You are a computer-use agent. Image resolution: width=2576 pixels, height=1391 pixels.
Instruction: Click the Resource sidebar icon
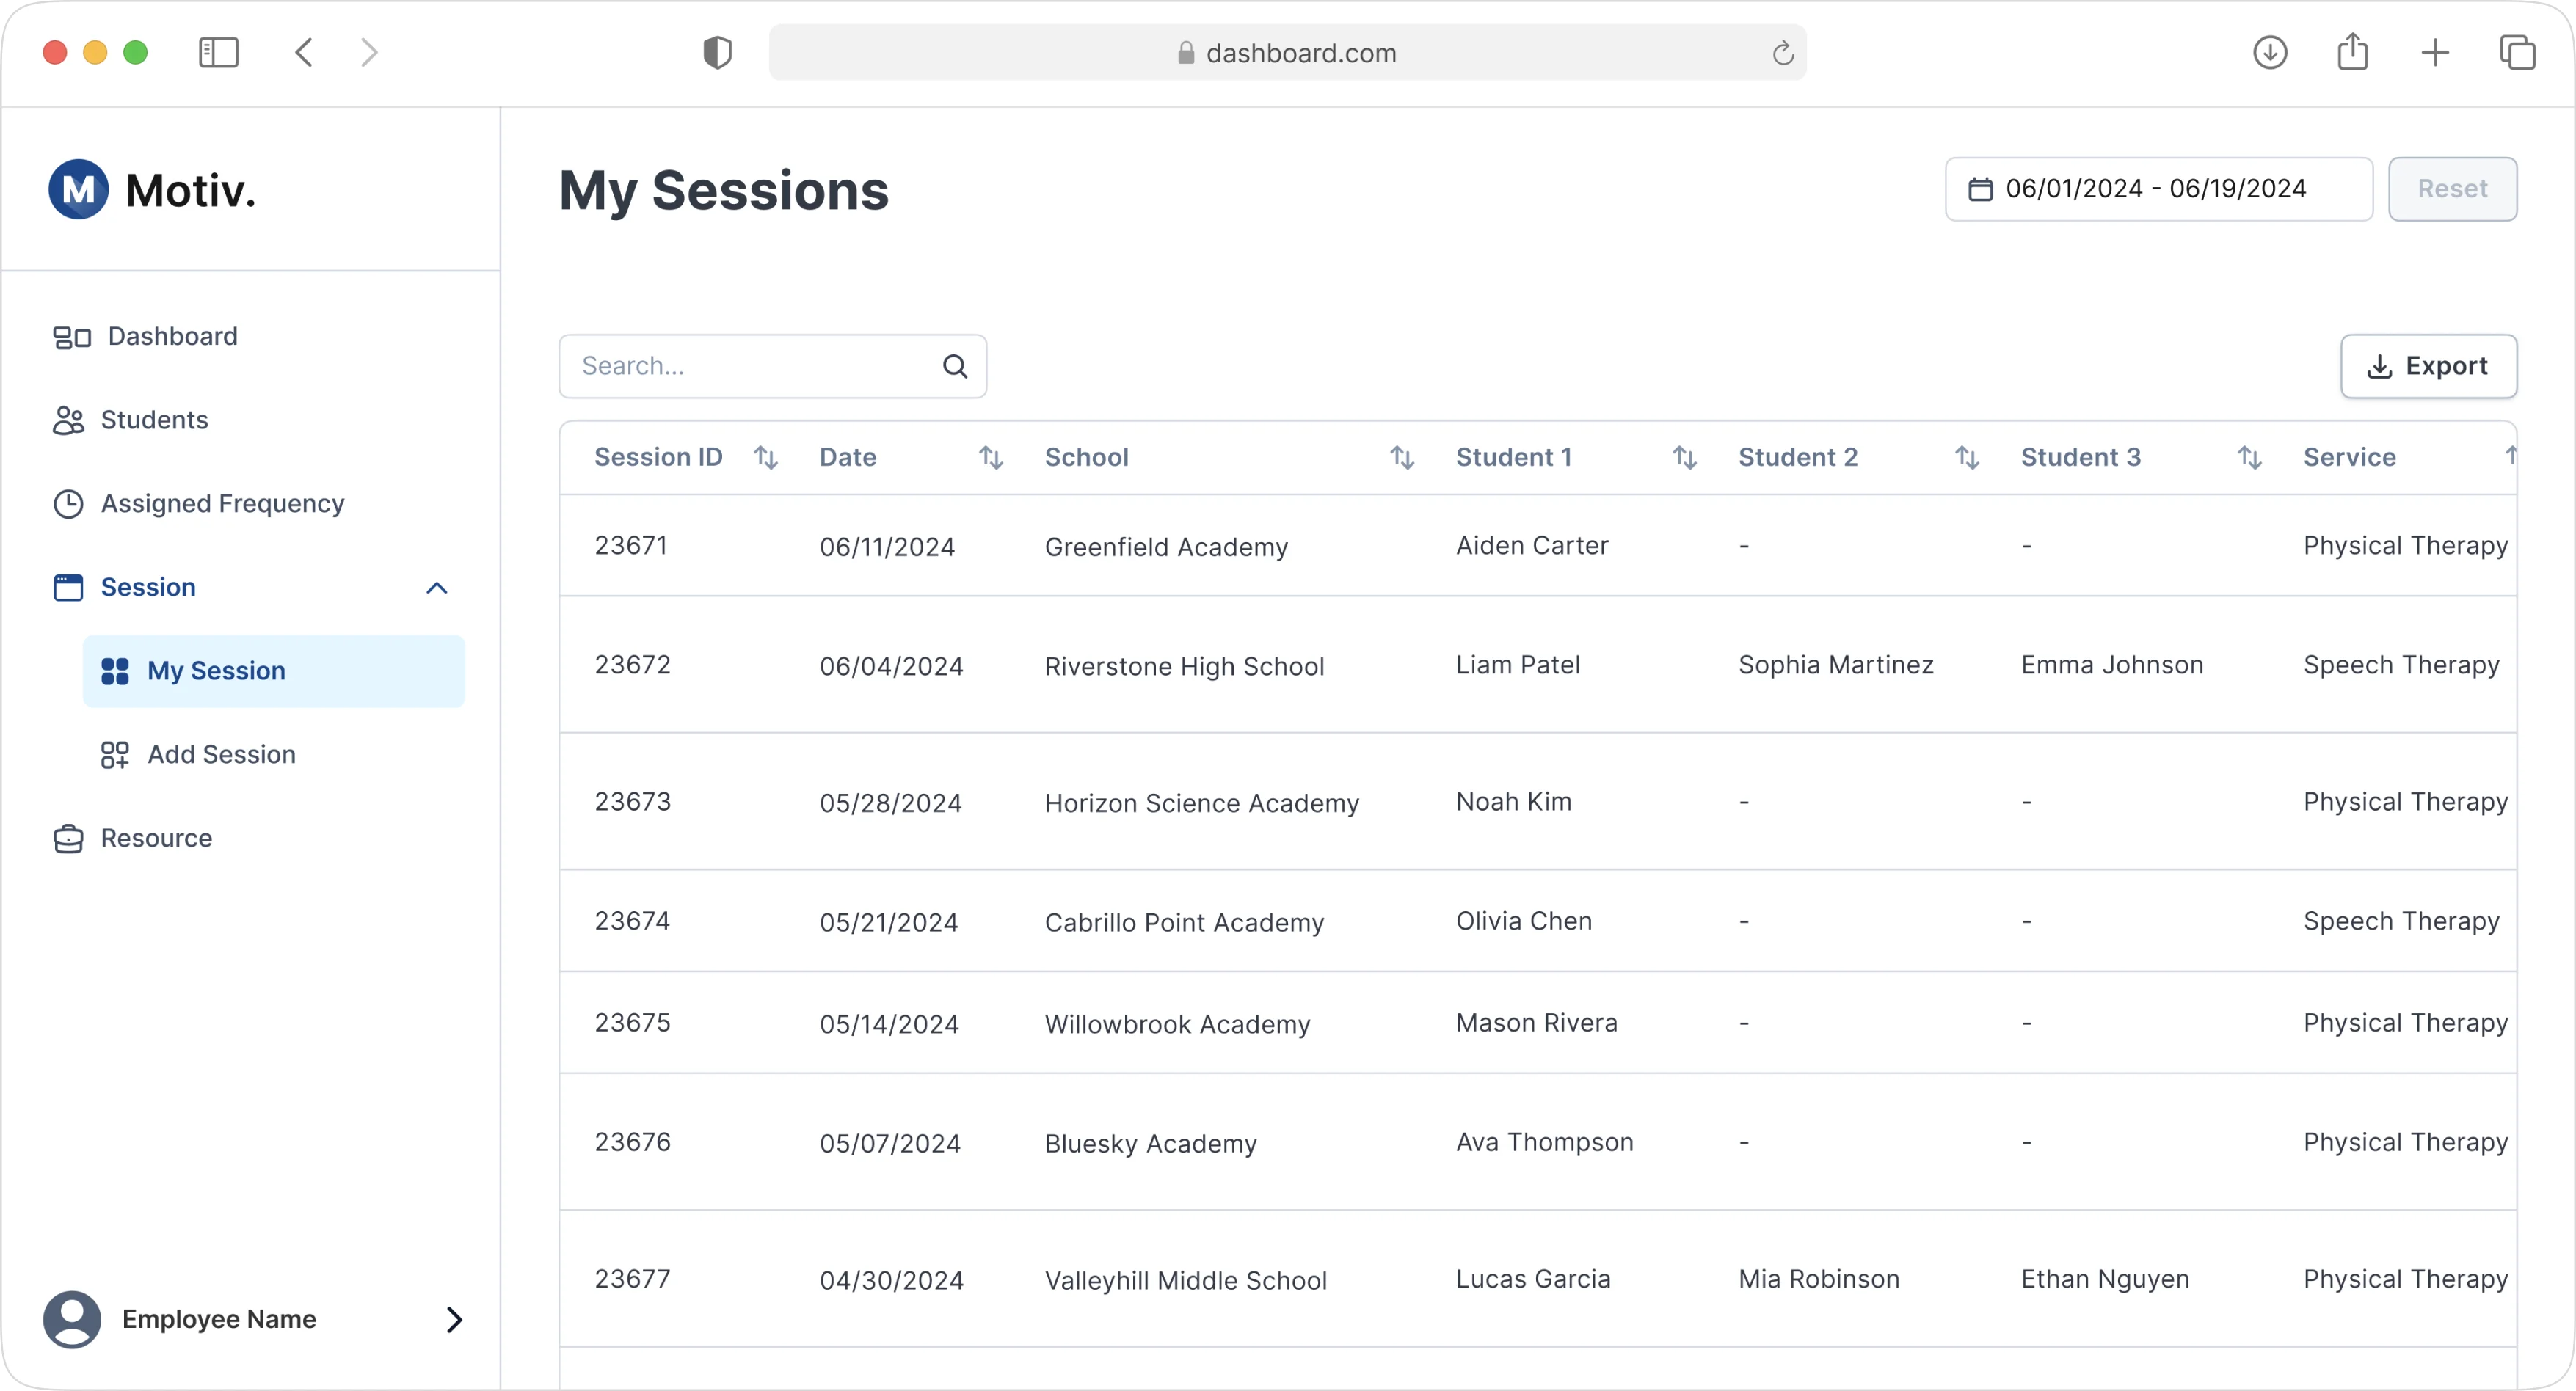[67, 838]
